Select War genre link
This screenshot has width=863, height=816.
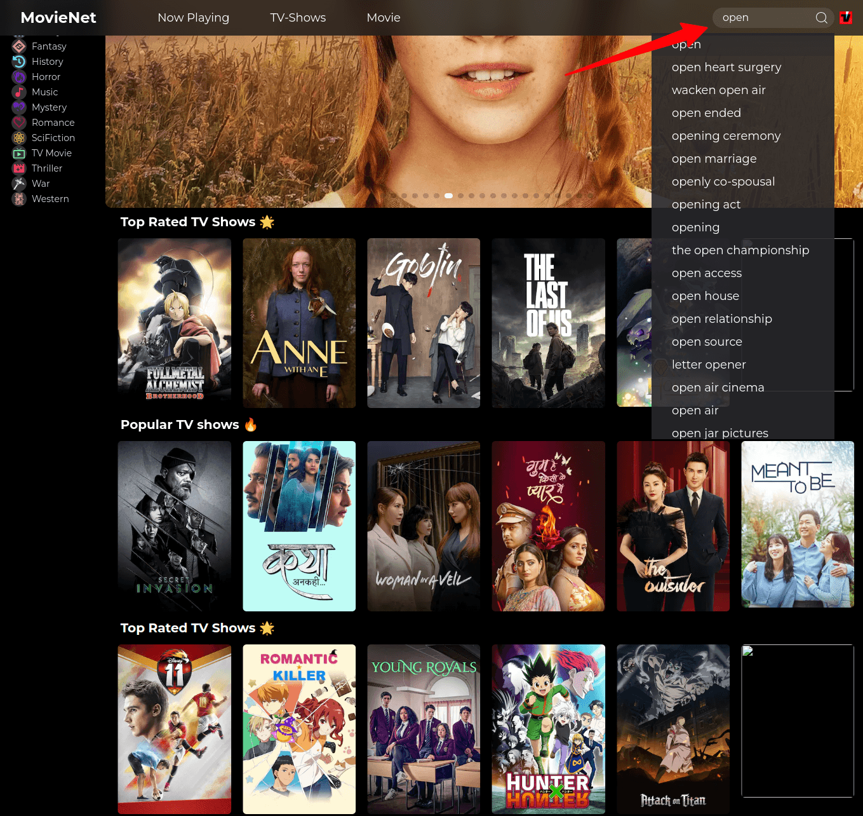click(x=41, y=184)
